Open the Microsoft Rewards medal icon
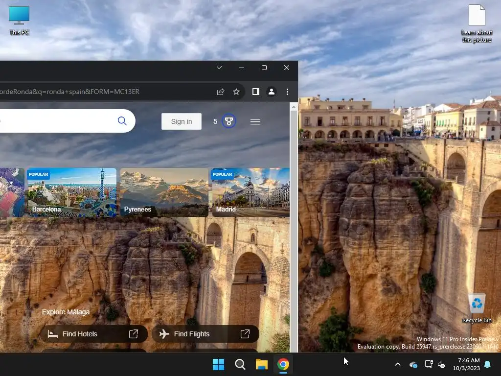 tap(229, 121)
